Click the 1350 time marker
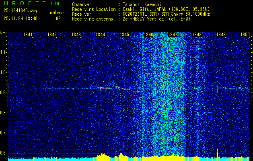253x161 pixels. (x=245, y=35)
